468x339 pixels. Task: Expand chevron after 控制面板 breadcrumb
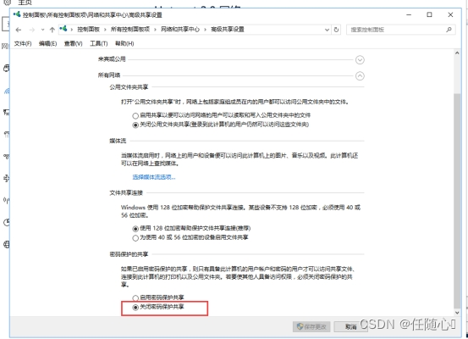pos(105,30)
